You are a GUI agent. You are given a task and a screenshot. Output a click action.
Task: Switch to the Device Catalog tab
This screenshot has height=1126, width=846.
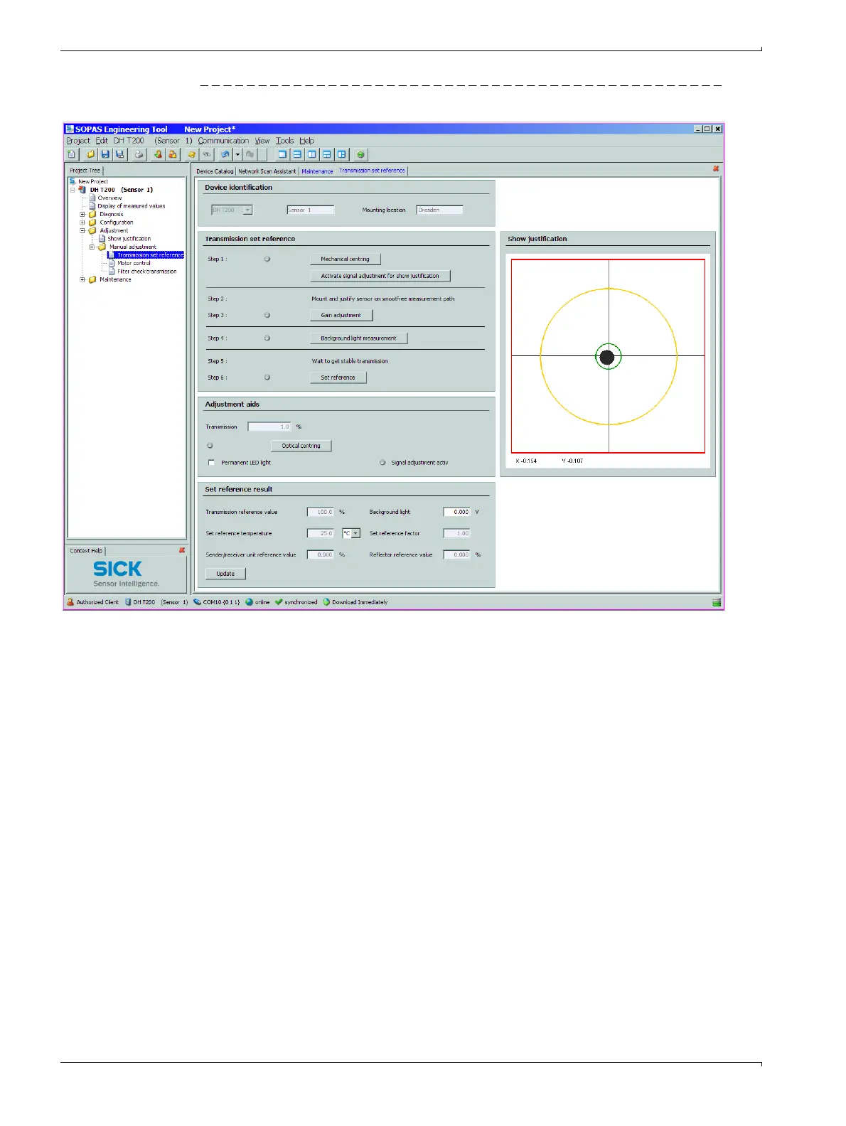click(215, 171)
